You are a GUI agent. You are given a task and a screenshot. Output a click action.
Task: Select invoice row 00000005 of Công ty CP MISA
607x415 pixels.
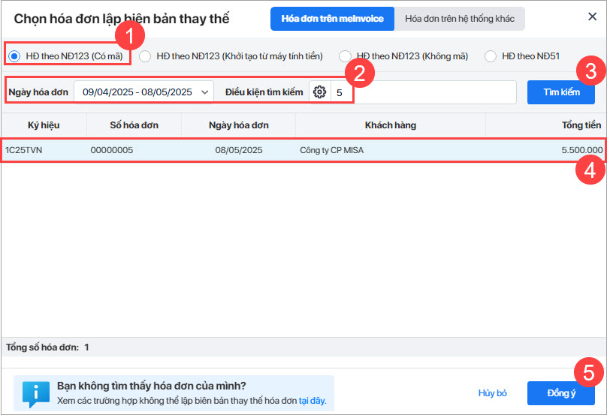[303, 150]
